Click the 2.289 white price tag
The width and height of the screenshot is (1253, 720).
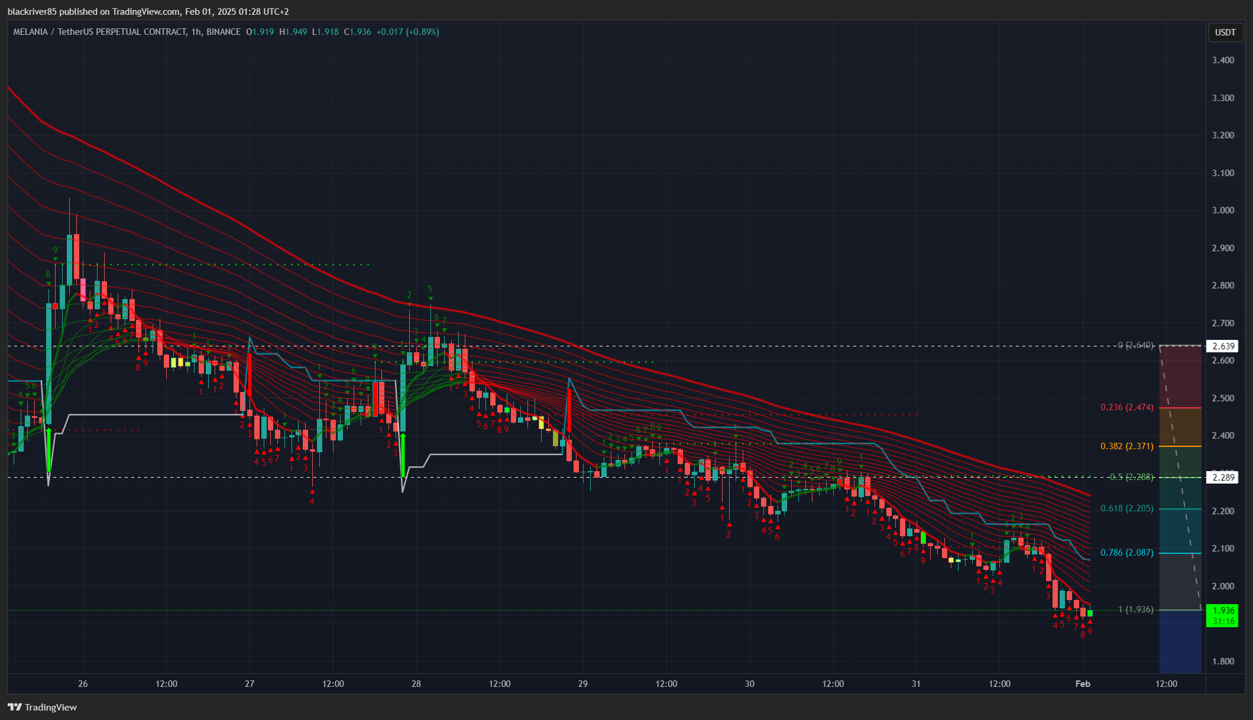pos(1222,477)
